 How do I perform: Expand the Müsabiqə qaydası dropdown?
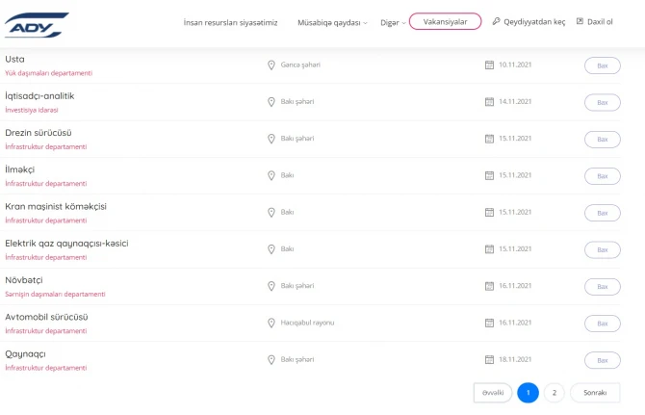(332, 22)
